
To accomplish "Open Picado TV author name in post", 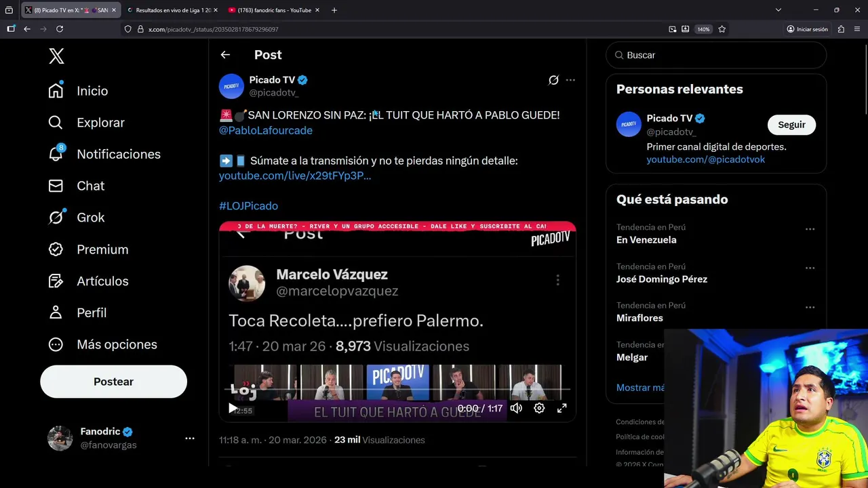I will (272, 80).
